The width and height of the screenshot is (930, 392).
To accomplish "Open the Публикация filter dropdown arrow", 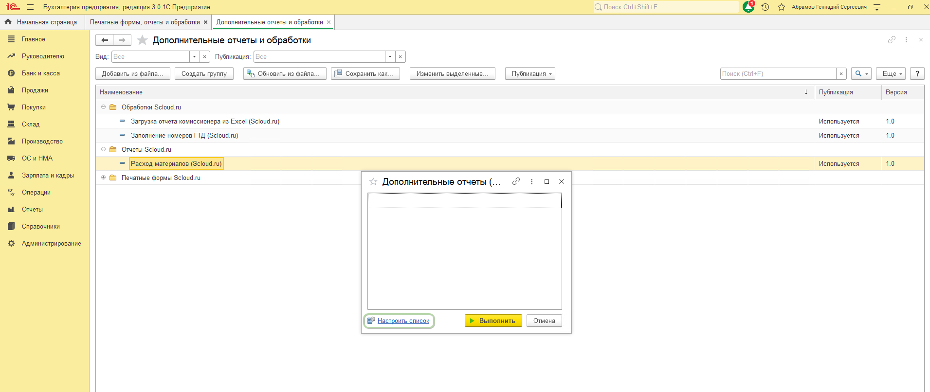I will pyautogui.click(x=390, y=57).
